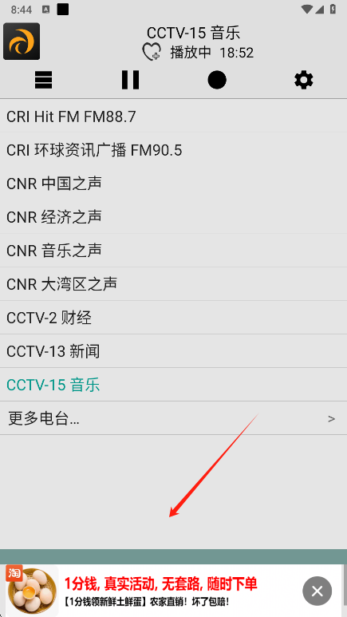Choose CNR 大湾区之声 from the list

tap(174, 283)
